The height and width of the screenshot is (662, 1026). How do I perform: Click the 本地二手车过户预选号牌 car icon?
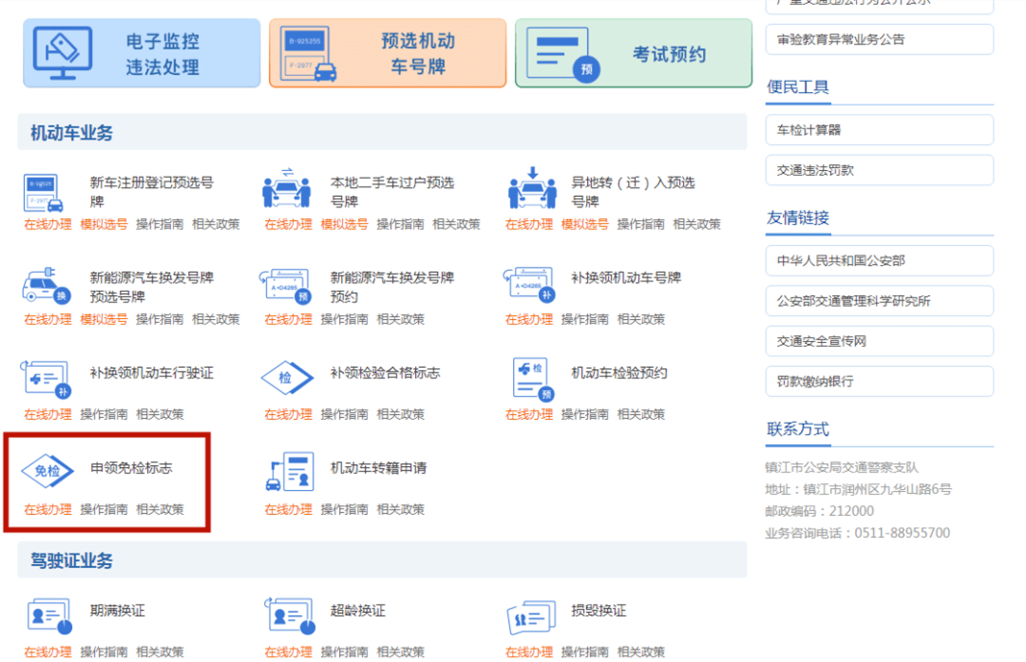pyautogui.click(x=287, y=189)
